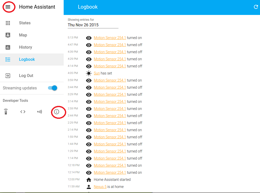The height and width of the screenshot is (193, 260).
Task: Open the Motion Sensor 254.1 entity link
Action: (x=110, y=37)
